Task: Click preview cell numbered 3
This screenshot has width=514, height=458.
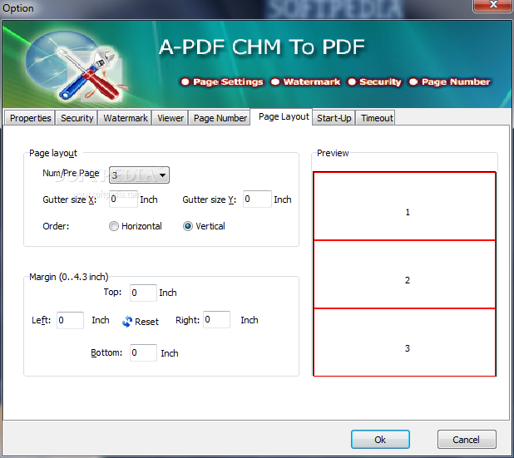Action: pyautogui.click(x=404, y=342)
